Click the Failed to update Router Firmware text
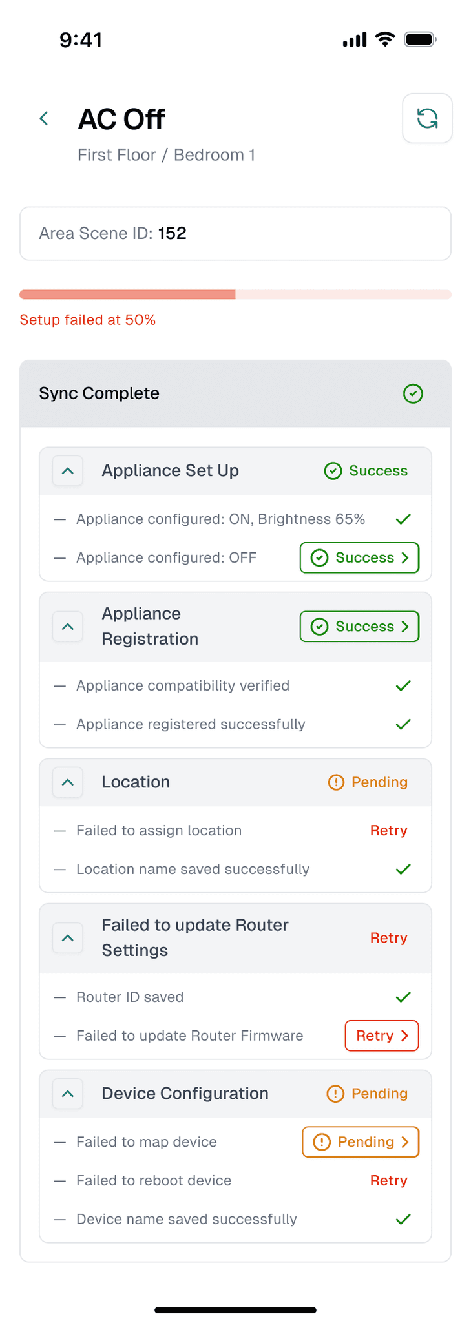 [x=190, y=1036]
